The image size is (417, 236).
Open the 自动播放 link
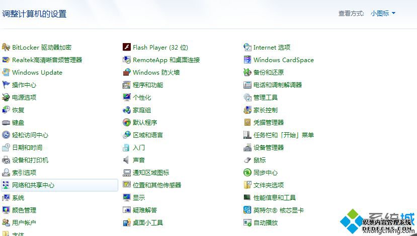266,222
